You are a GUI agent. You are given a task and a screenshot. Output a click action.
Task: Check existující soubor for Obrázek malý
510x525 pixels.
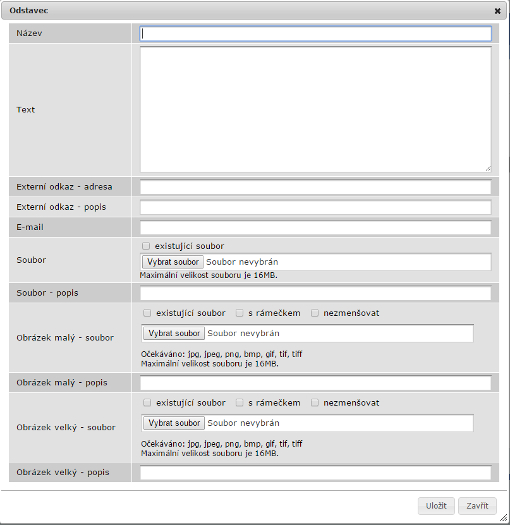(x=147, y=313)
